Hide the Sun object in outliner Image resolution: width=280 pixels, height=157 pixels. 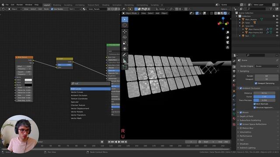coord(277,36)
